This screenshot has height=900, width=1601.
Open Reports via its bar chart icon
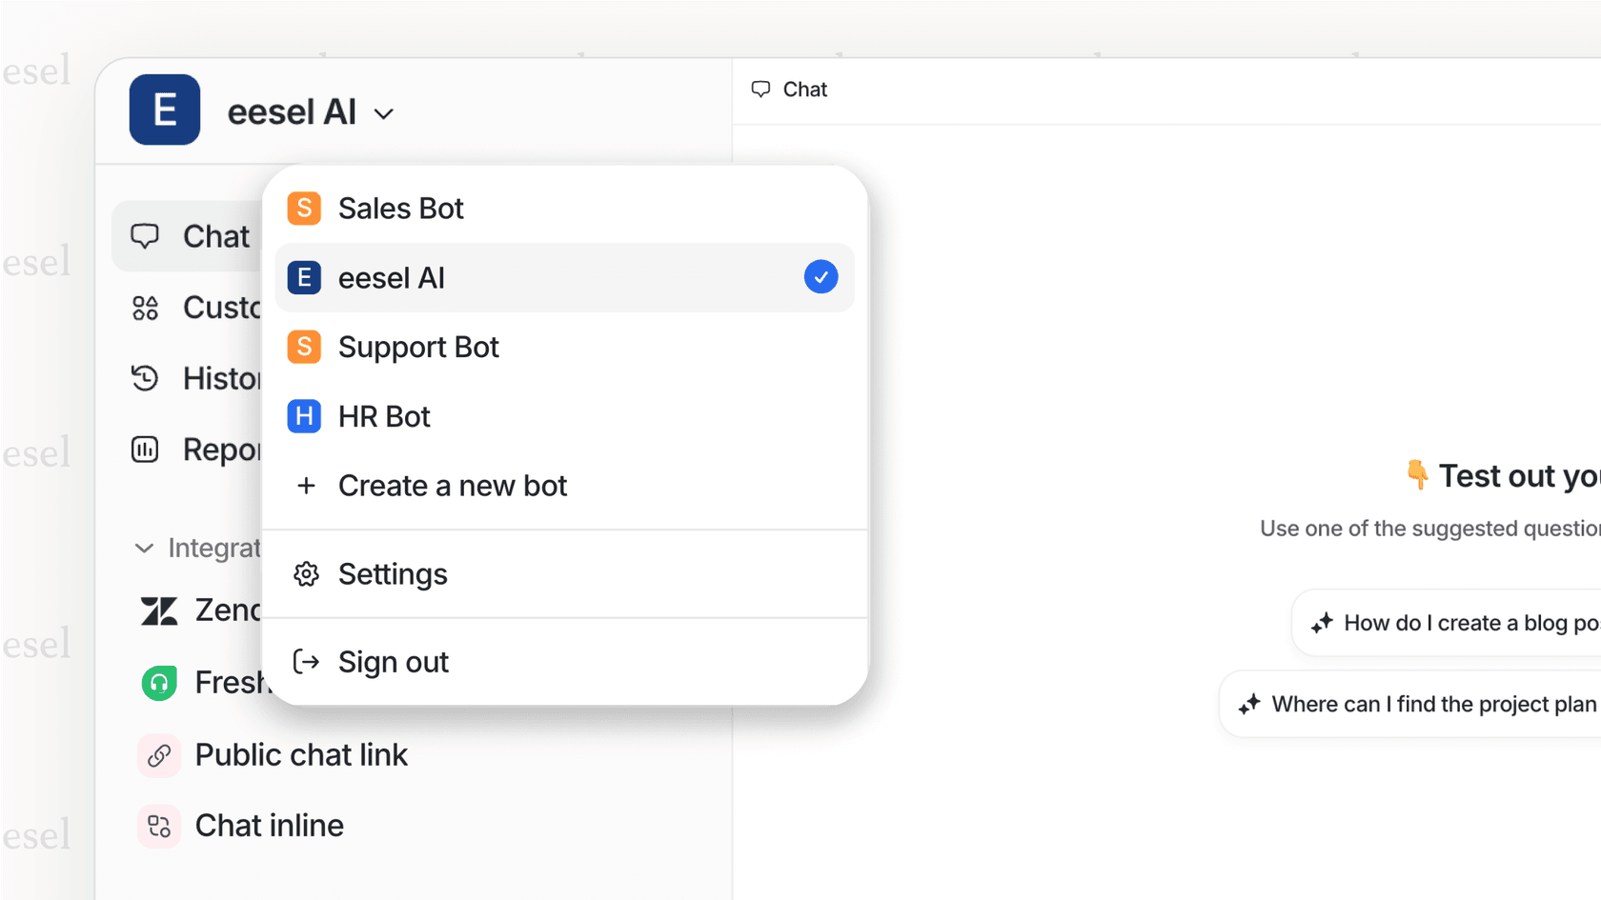(x=145, y=449)
